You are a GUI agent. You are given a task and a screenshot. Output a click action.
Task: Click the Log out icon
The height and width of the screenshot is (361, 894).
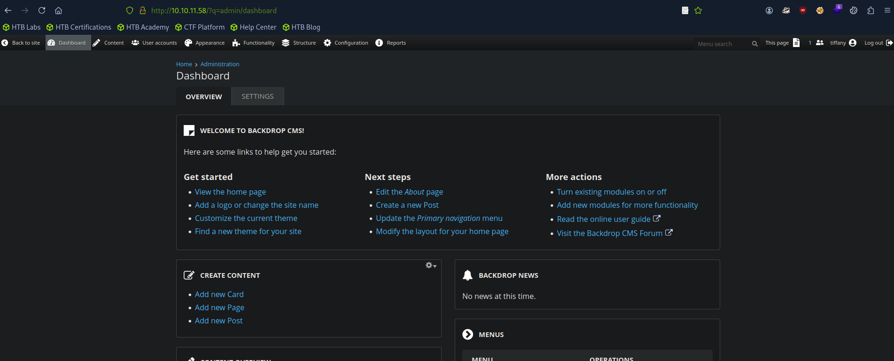tap(889, 43)
